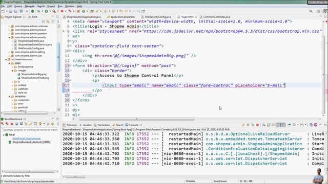
Task: Click the Save icon in main toolbar
Action: (10, 11)
